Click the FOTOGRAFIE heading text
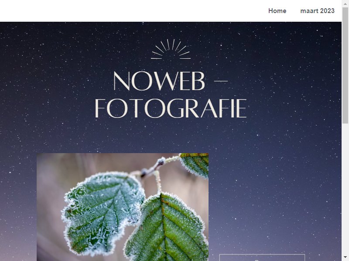 [171, 108]
